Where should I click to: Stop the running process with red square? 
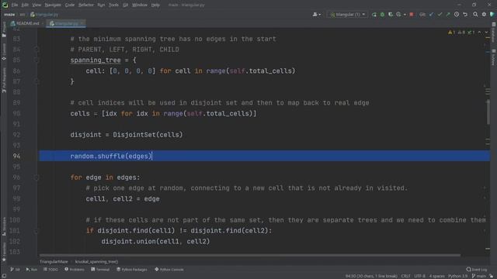412,15
